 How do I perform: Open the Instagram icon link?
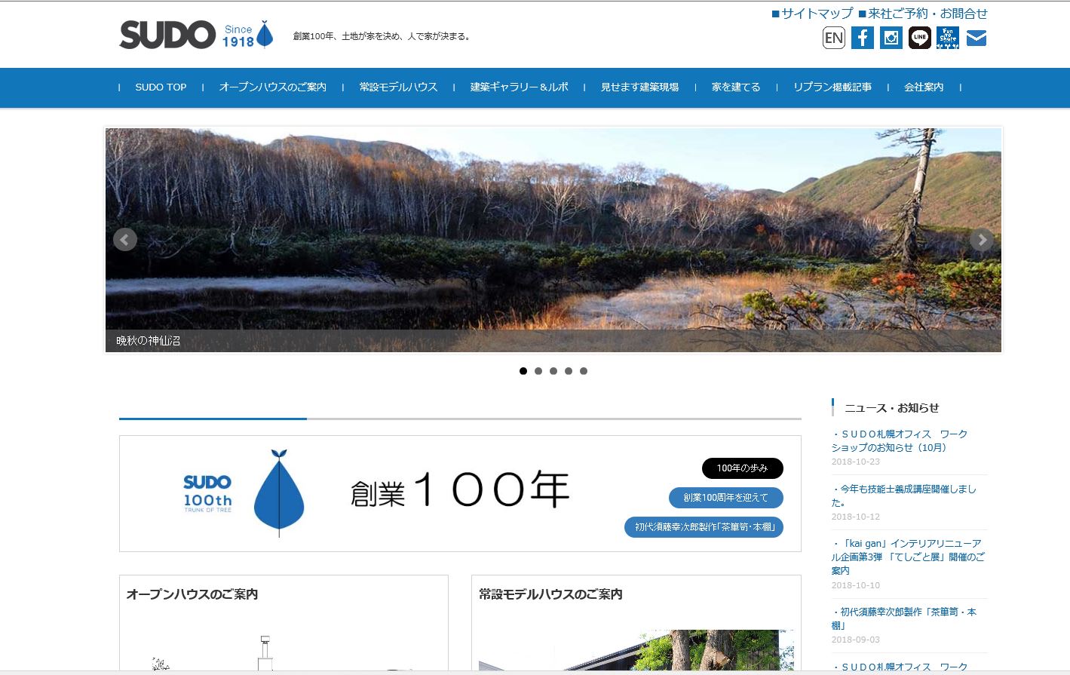point(891,38)
